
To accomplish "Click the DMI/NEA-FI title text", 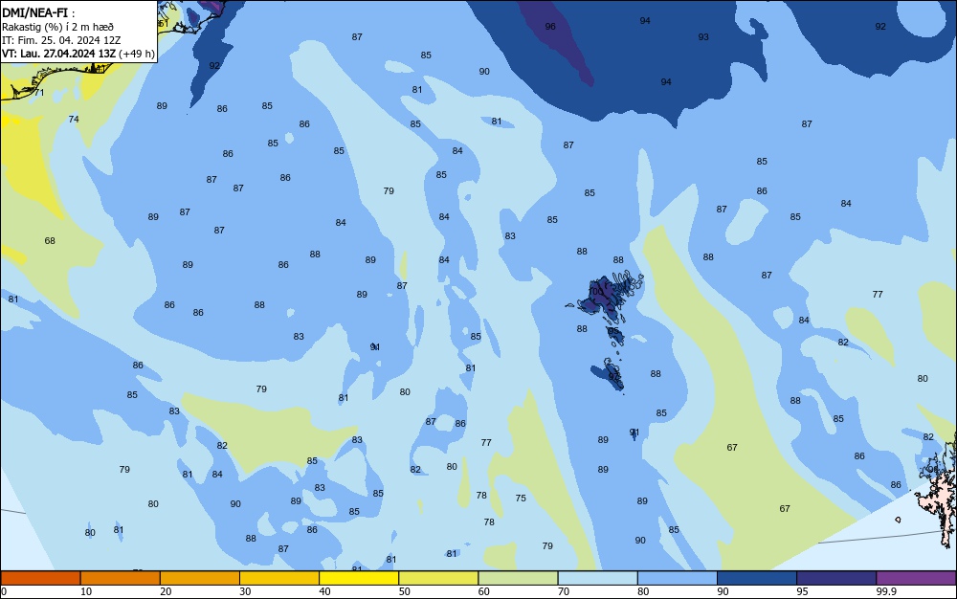I will tap(34, 12).
